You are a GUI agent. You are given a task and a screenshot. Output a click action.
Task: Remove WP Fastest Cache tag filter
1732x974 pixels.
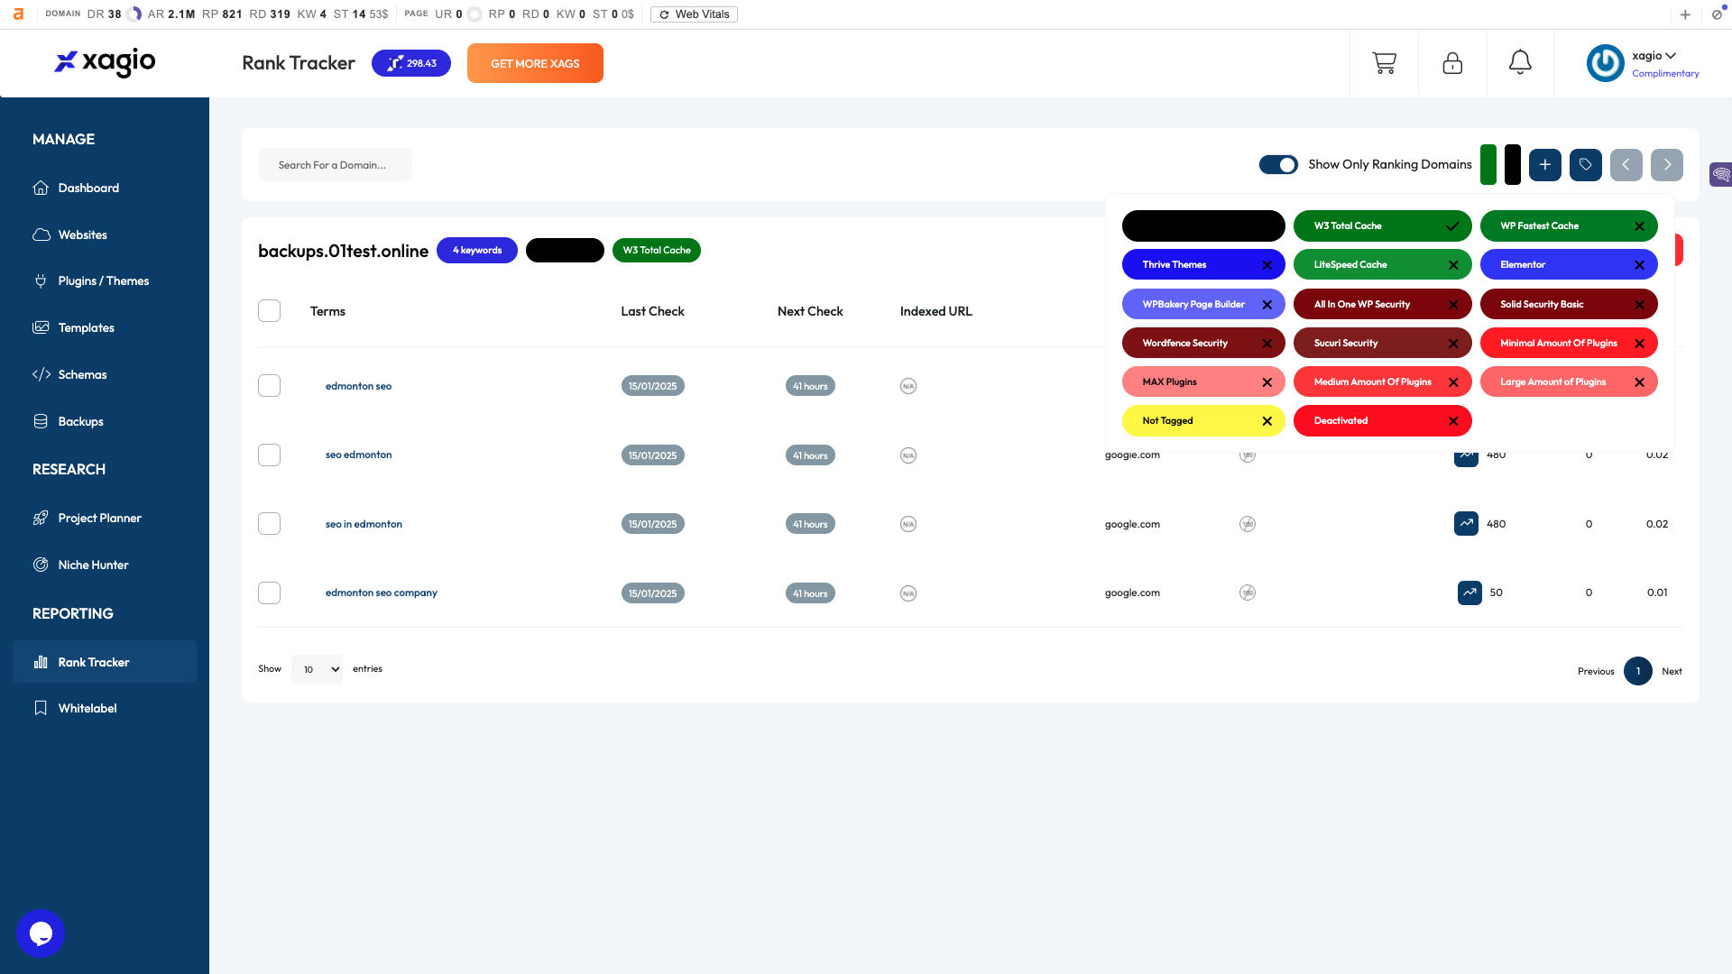point(1639,226)
